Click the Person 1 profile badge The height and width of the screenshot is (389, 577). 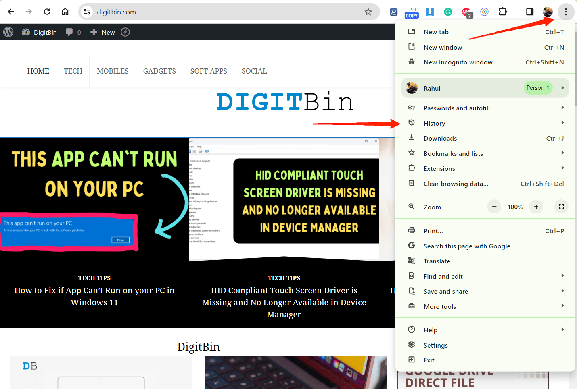click(538, 88)
